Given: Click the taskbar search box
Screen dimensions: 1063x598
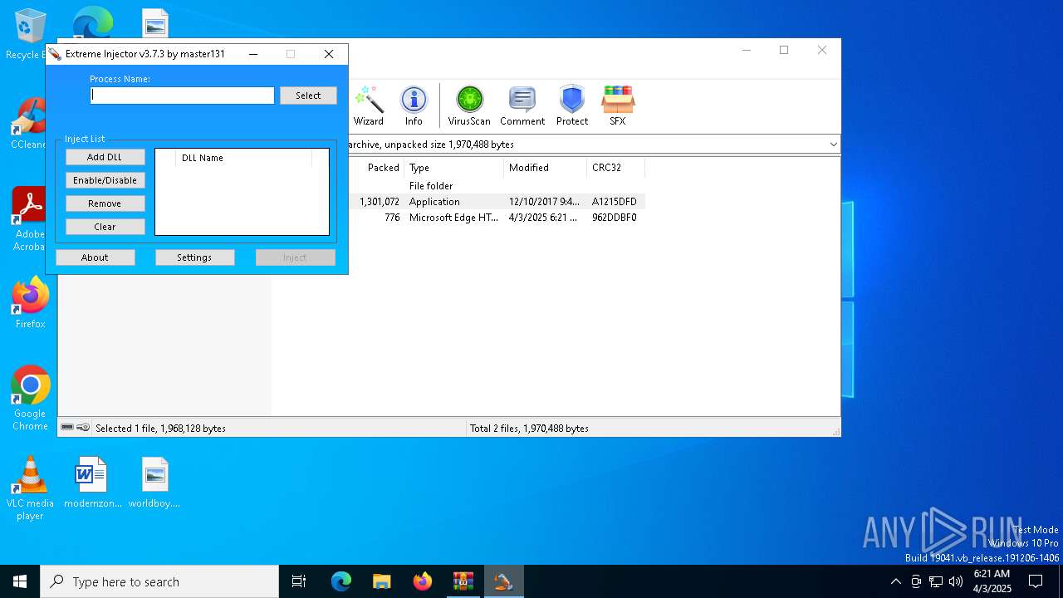Looking at the screenshot, I should [x=159, y=581].
